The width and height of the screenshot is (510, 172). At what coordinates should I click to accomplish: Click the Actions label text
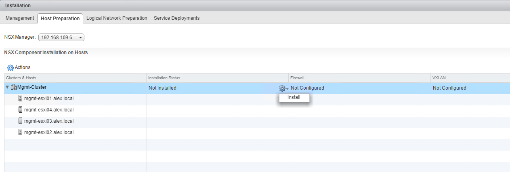[23, 67]
